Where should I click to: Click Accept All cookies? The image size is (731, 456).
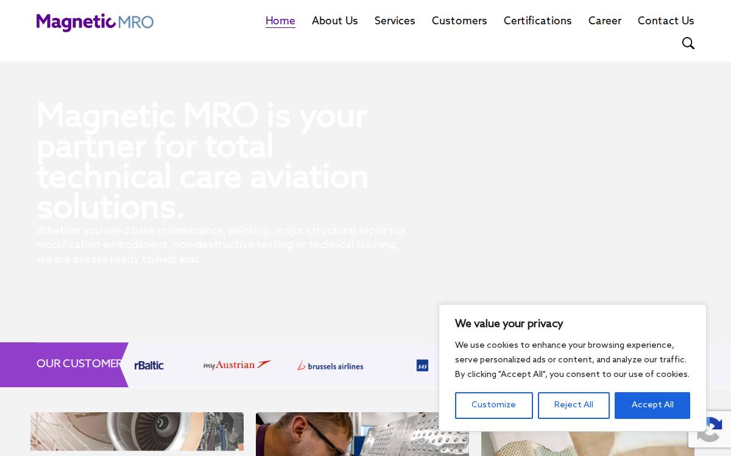652,405
